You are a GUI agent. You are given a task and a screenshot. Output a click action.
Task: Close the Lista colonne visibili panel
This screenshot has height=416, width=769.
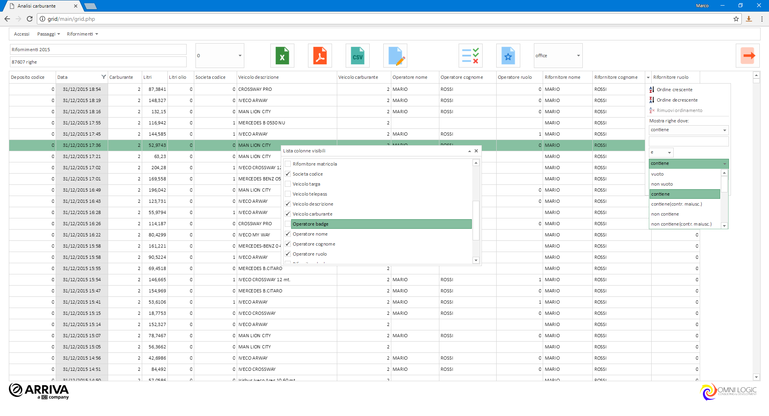coord(476,151)
